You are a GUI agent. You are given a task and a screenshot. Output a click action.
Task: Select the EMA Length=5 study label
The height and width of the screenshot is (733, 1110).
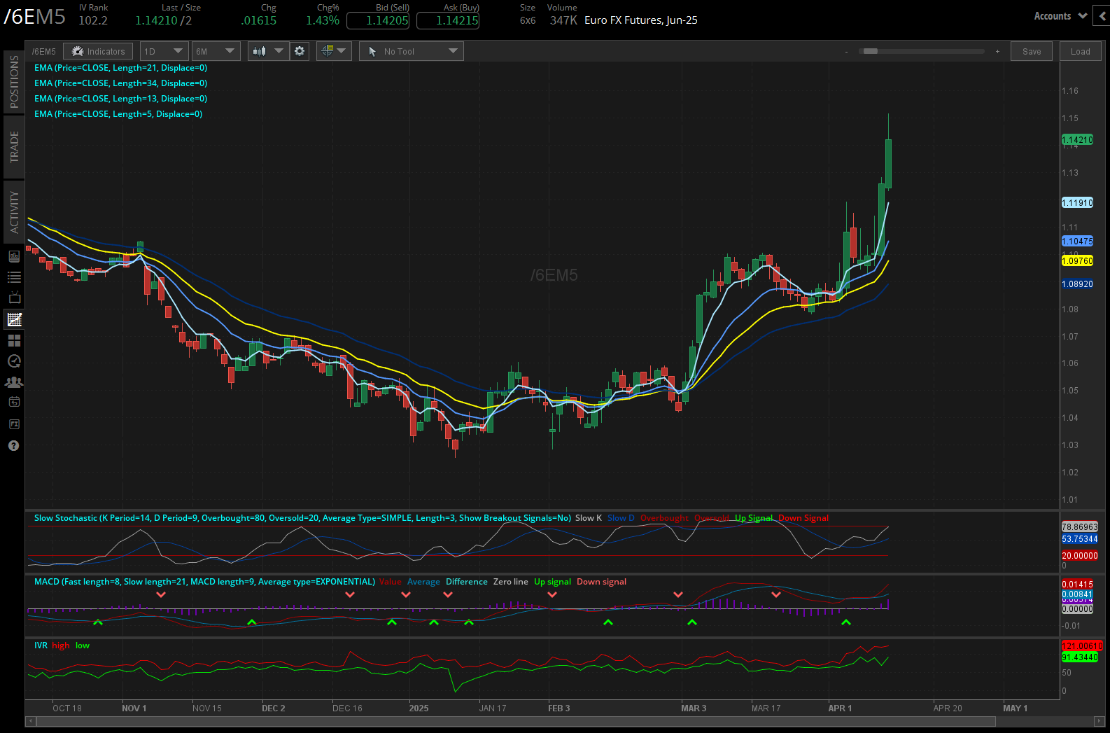(118, 114)
